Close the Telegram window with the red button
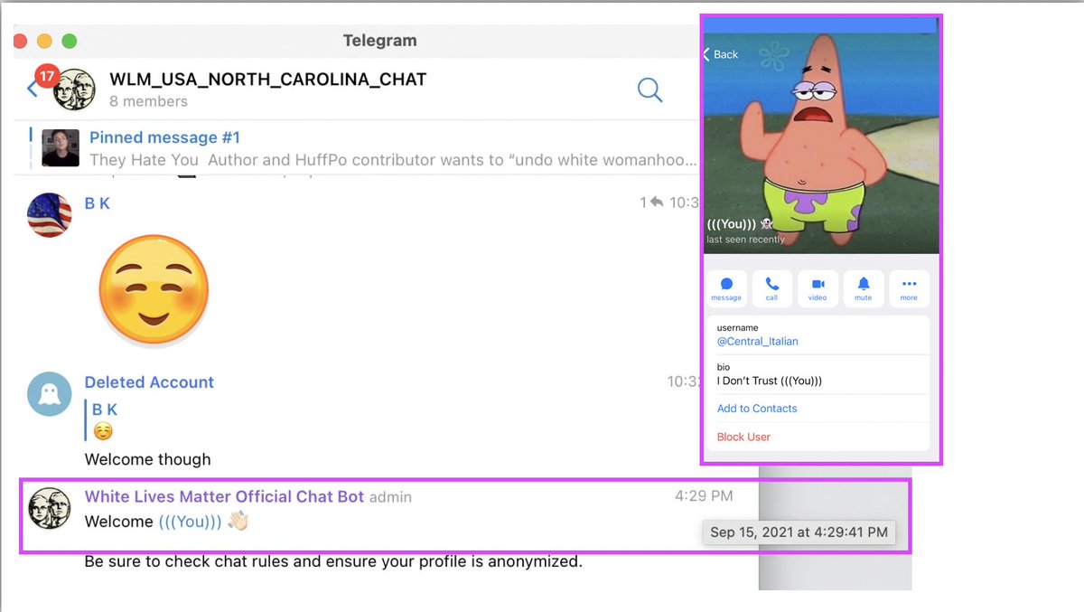Image resolution: width=1084 pixels, height=612 pixels. (21, 41)
